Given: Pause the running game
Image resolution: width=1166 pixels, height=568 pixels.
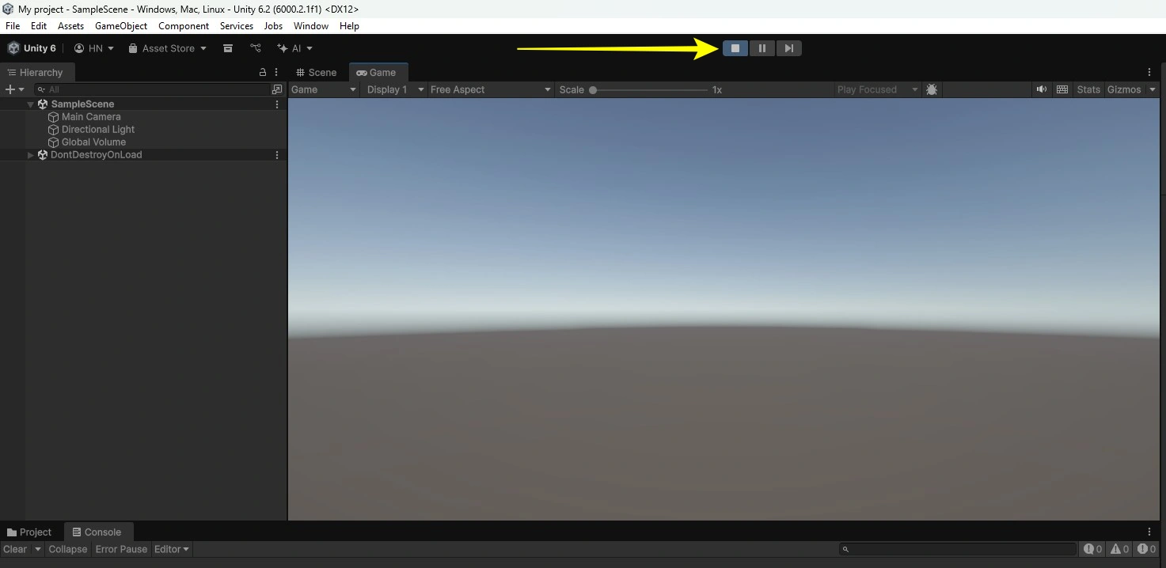Looking at the screenshot, I should 762,48.
